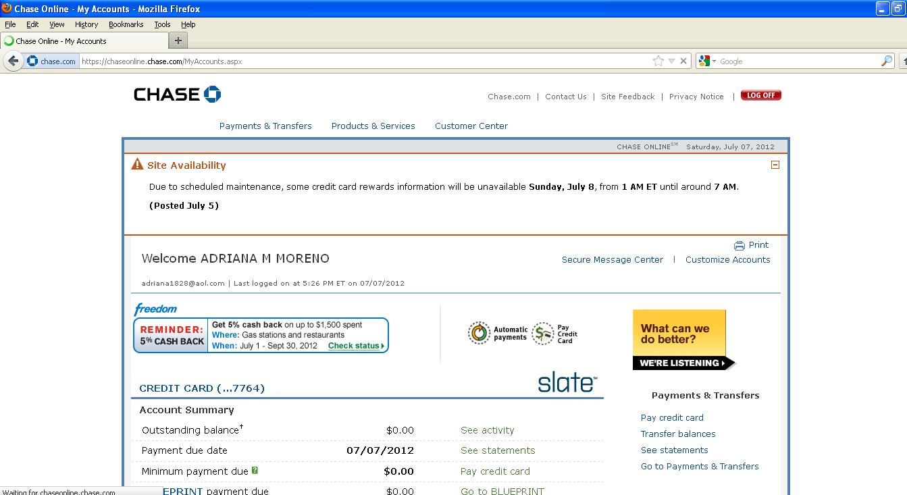The width and height of the screenshot is (907, 495).
Task: Open the Help menu
Action: coord(188,24)
